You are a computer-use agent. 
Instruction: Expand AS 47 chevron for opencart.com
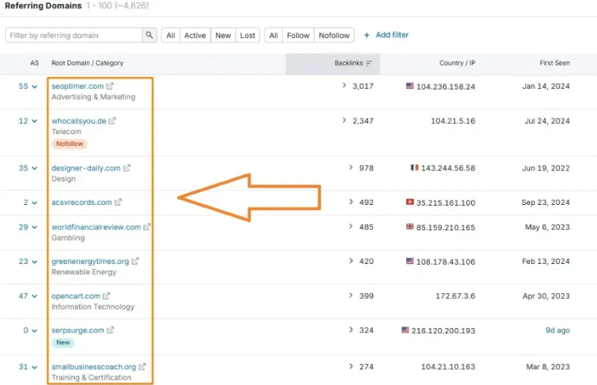[x=33, y=297]
